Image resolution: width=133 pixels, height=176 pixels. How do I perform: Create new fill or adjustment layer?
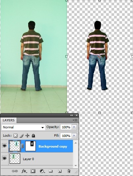click(x=42, y=171)
